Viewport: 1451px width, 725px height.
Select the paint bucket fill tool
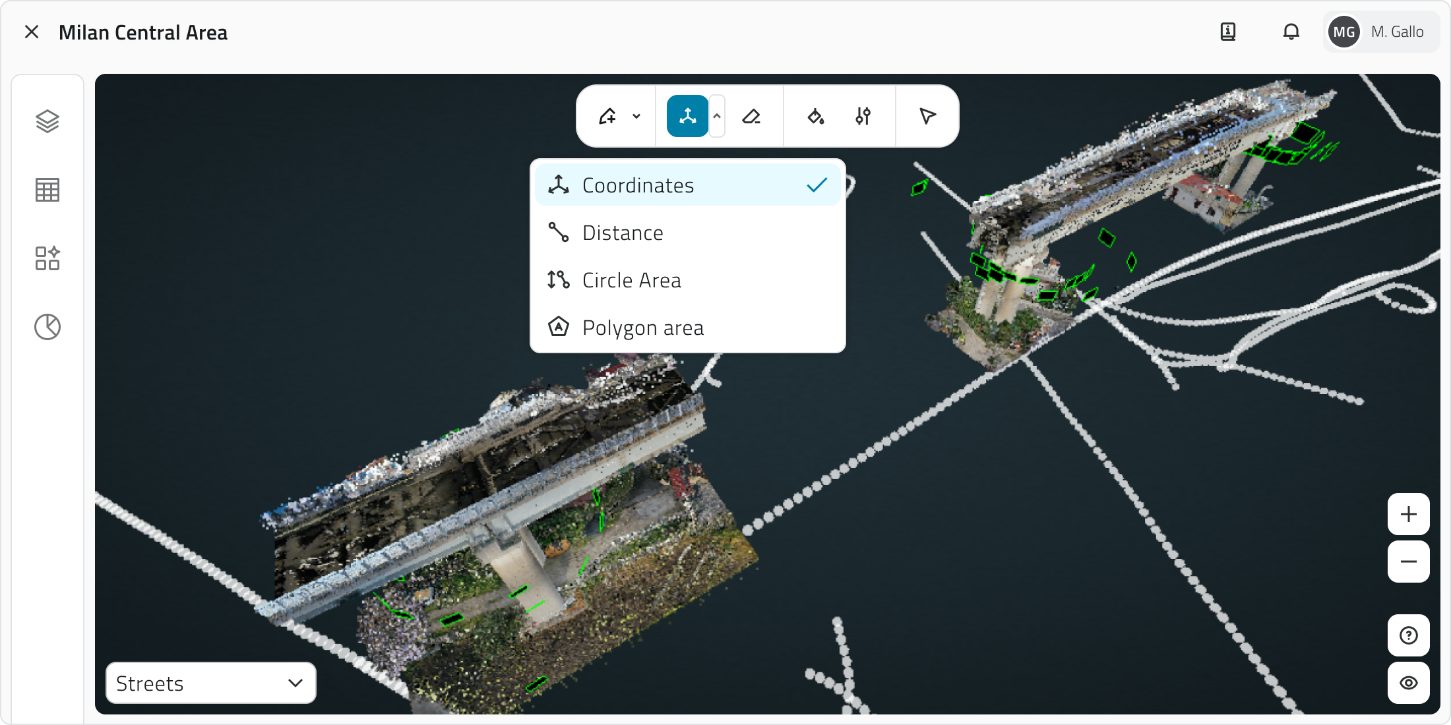tap(816, 117)
